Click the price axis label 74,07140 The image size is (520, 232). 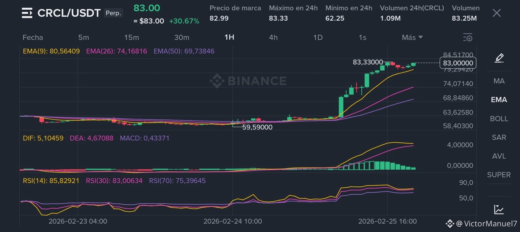458,83
